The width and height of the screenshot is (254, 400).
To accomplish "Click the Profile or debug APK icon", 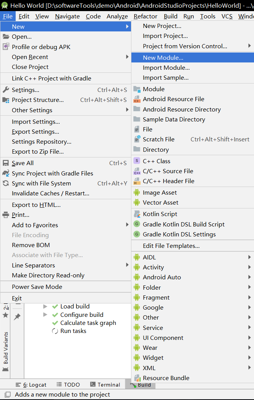I will (6, 47).
